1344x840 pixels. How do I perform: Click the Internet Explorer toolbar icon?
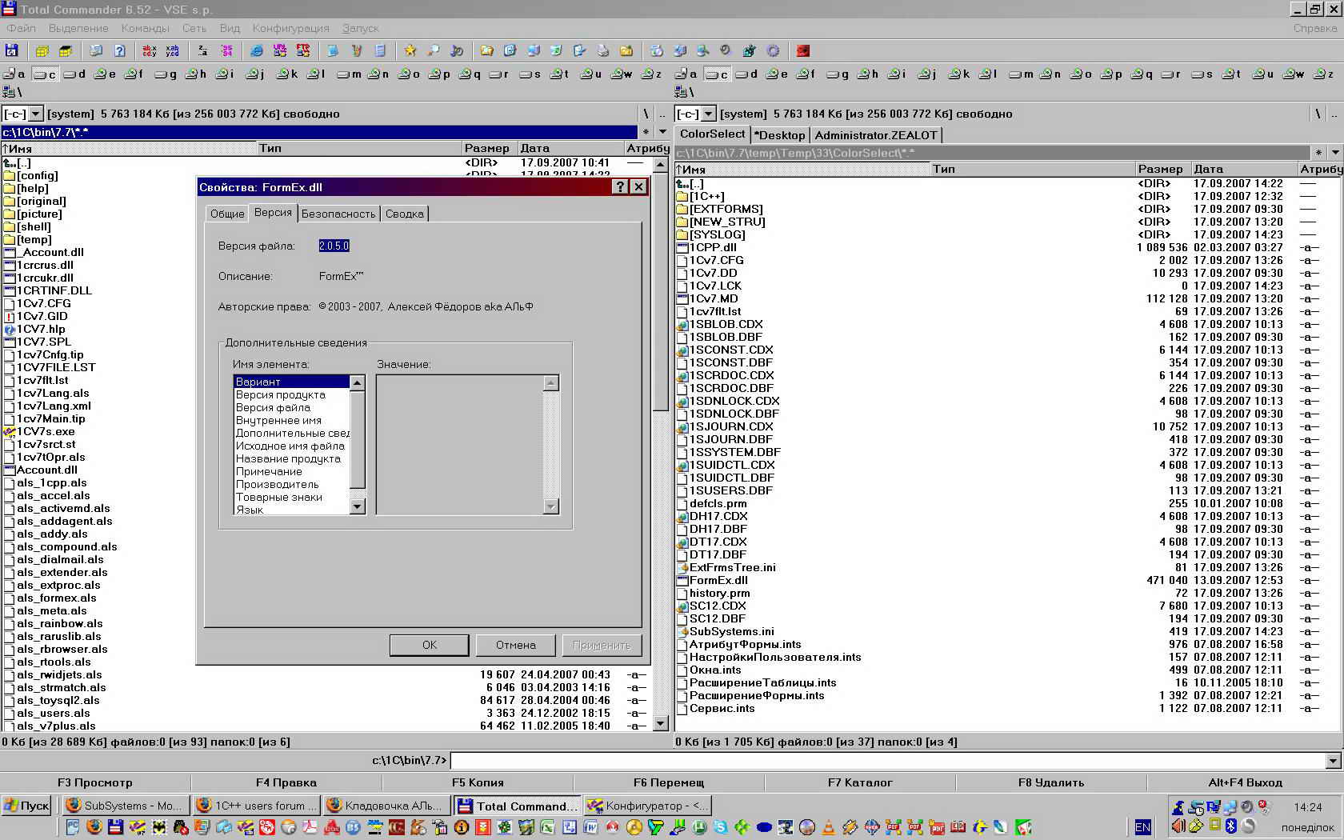click(256, 50)
